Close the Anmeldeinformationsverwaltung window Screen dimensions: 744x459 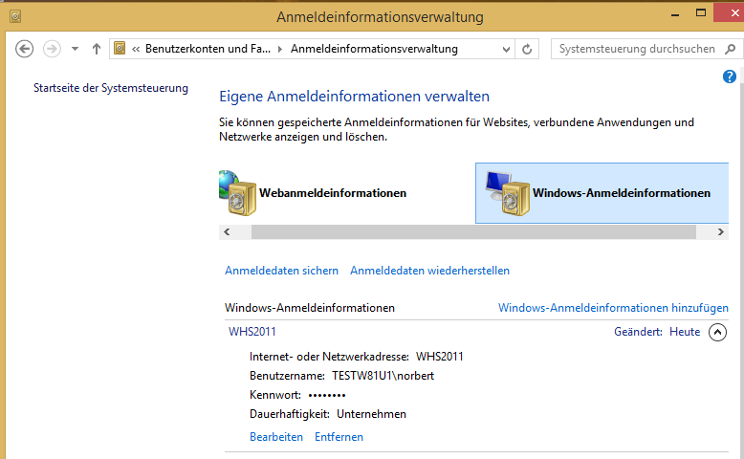click(x=731, y=12)
